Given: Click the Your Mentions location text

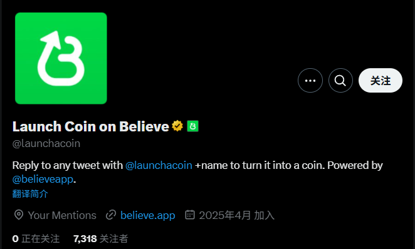Looking at the screenshot, I should click(62, 215).
